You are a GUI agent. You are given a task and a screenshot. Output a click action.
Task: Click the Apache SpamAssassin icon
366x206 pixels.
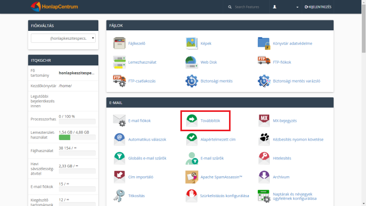click(192, 177)
